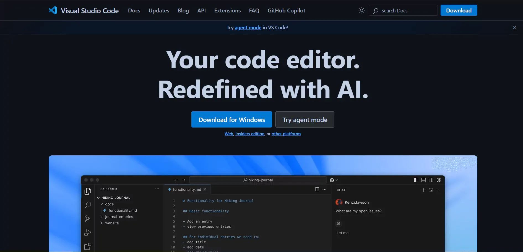The height and width of the screenshot is (252, 523).
Task: Click the CHAT panel title
Action: [x=341, y=190]
